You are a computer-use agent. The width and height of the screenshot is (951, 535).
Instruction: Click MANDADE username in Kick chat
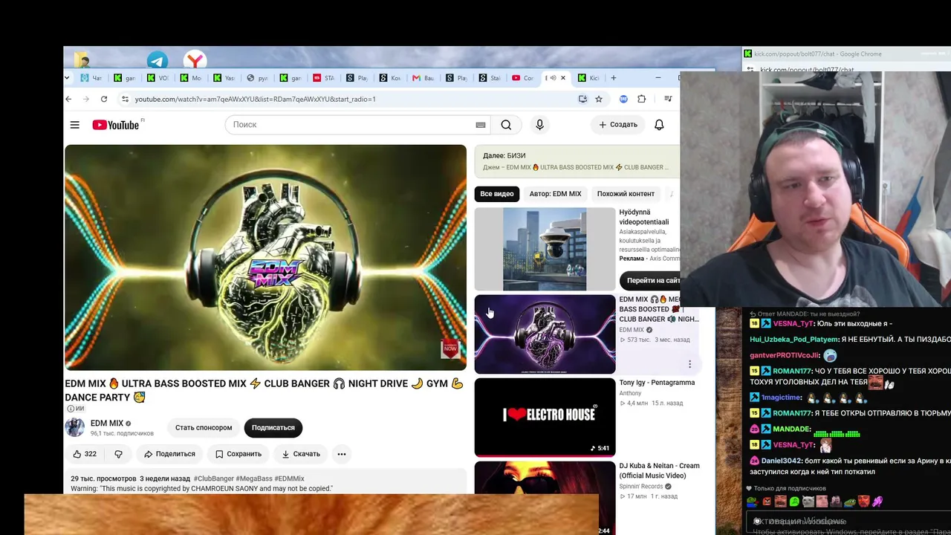coord(791,429)
